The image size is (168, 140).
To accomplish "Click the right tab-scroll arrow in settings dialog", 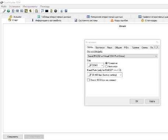I will 158,47.
